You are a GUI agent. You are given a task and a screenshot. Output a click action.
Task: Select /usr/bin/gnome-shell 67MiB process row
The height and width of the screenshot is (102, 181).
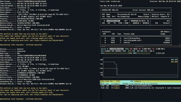coord(136,41)
